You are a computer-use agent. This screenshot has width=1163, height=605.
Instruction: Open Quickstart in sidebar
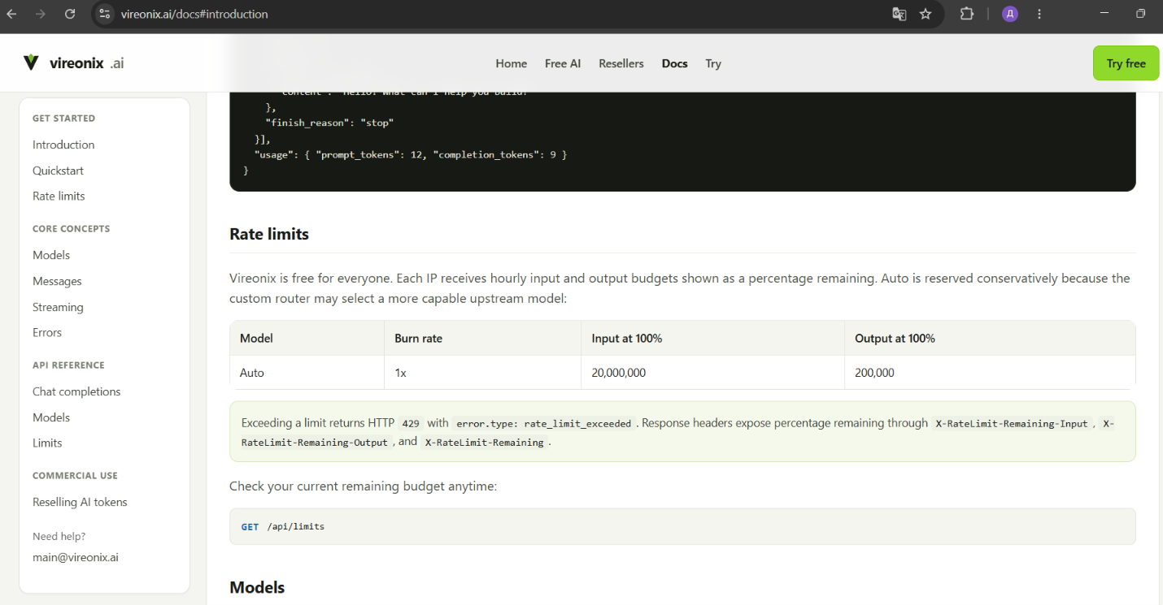58,171
